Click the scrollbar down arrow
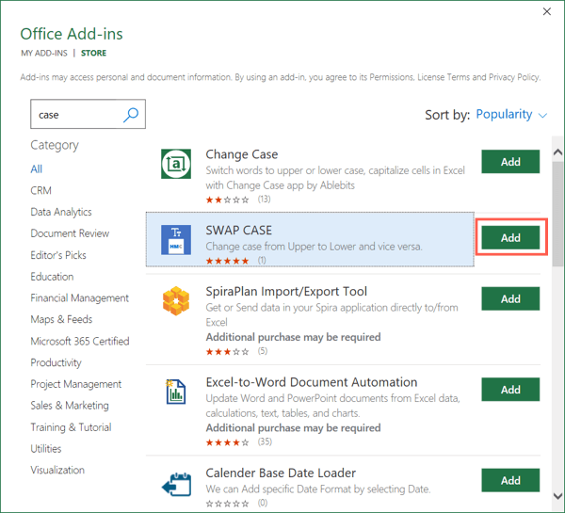This screenshot has height=513, width=565. click(x=557, y=496)
